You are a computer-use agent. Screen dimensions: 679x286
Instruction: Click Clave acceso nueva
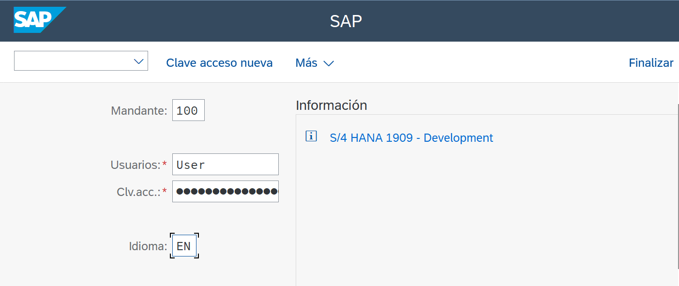[219, 63]
